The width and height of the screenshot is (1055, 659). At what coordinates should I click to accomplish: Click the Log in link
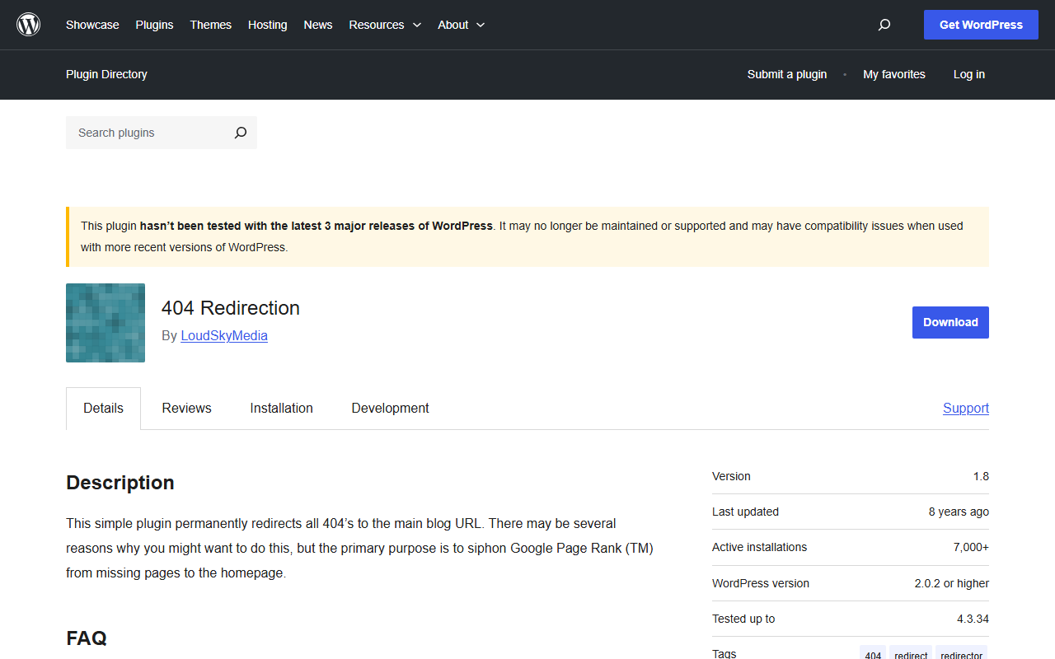[x=969, y=74]
